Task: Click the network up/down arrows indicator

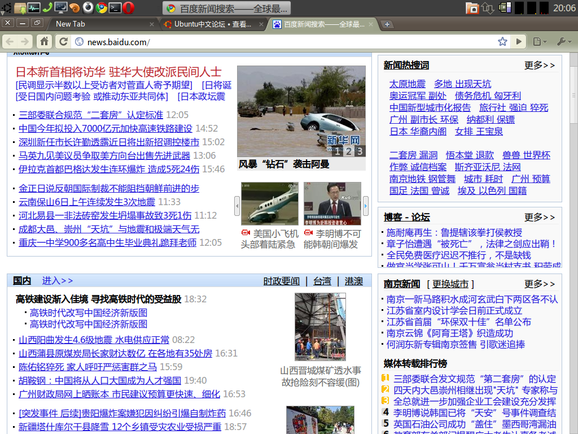Action: [488, 8]
